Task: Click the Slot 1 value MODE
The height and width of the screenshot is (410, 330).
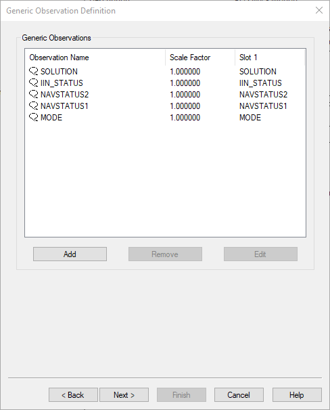Action: [x=250, y=118]
